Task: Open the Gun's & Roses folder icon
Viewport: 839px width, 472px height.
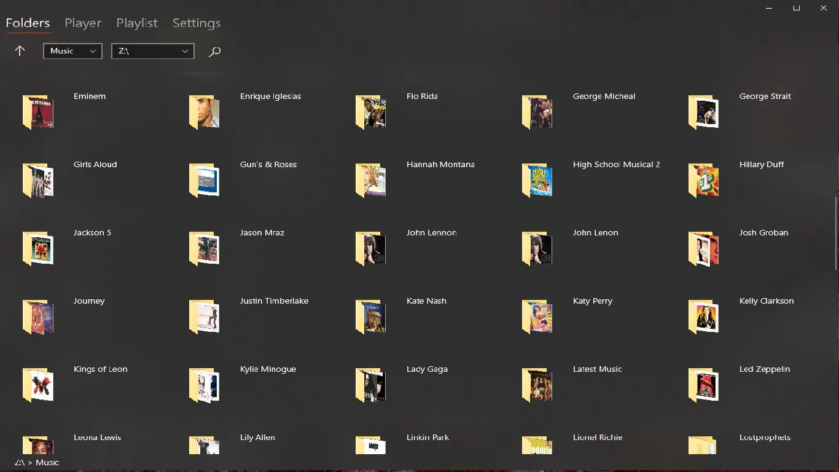Action: point(205,180)
